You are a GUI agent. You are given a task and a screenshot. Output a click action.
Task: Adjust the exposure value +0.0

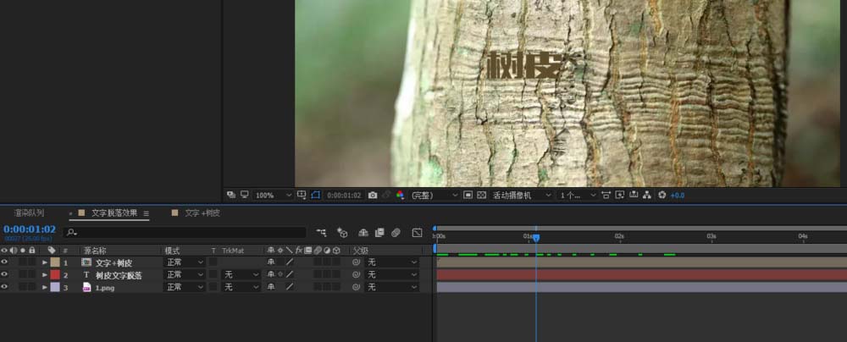[x=678, y=195]
